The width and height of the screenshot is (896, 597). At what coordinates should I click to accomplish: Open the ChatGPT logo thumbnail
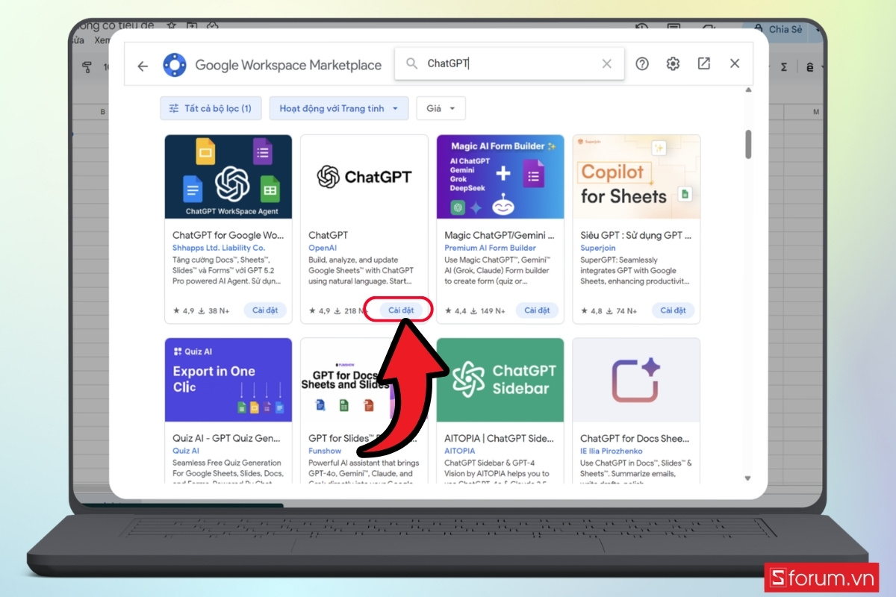364,177
